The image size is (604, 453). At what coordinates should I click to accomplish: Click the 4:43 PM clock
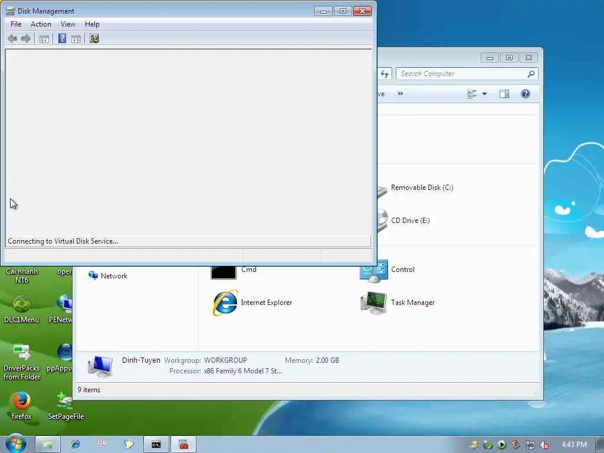click(574, 445)
